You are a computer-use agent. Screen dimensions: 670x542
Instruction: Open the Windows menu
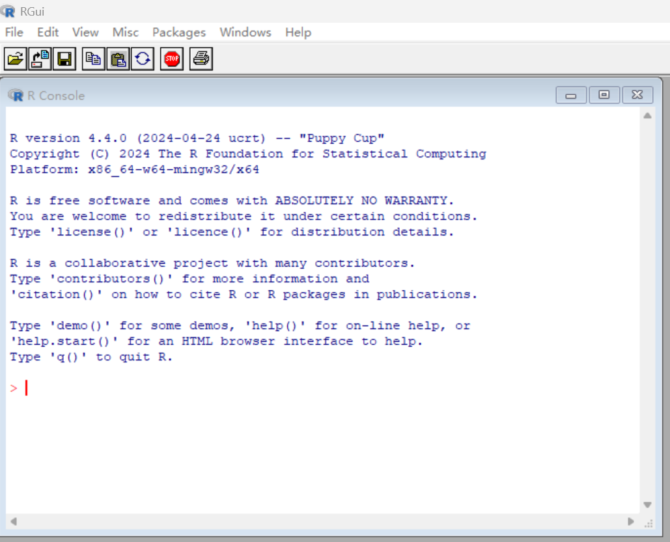tap(245, 33)
